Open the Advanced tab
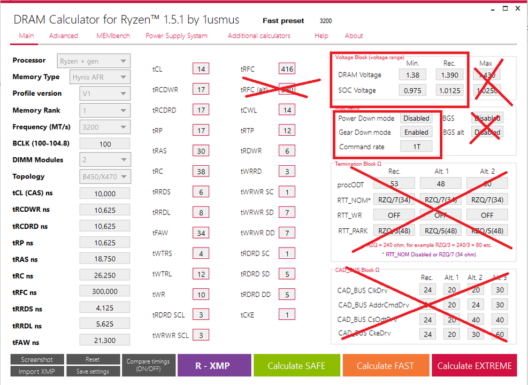528x385 pixels. [63, 36]
